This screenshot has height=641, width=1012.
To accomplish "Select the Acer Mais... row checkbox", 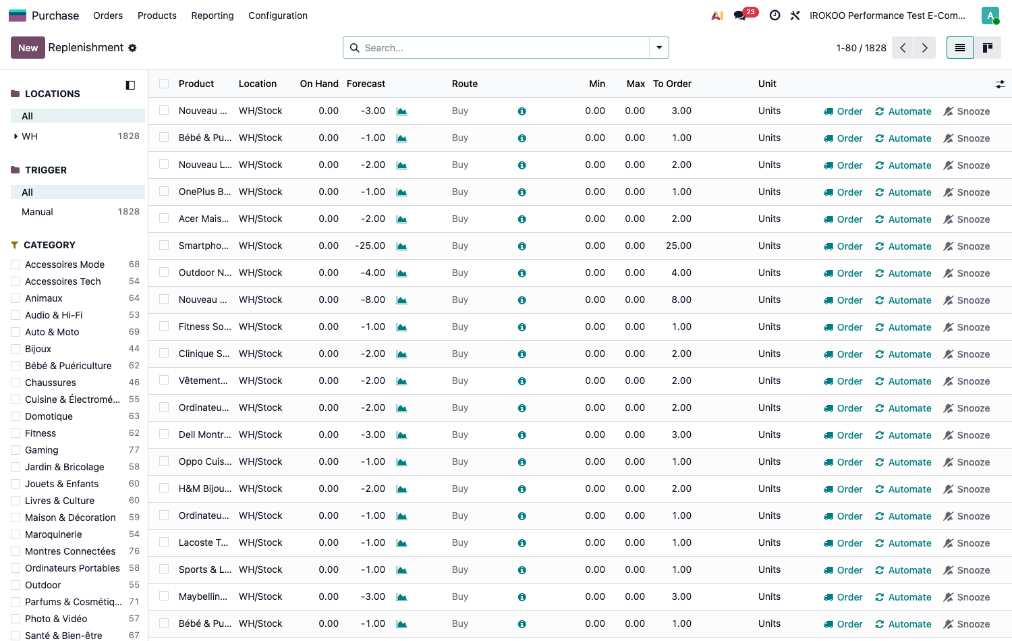I will point(164,219).
